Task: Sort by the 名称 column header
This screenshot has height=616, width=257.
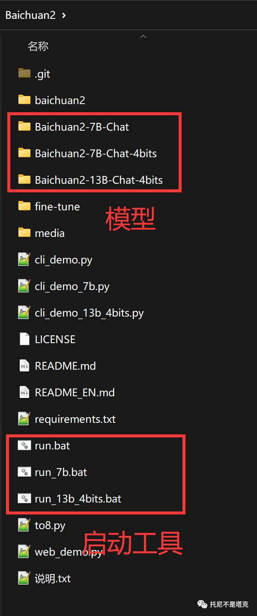Action: pyautogui.click(x=38, y=46)
